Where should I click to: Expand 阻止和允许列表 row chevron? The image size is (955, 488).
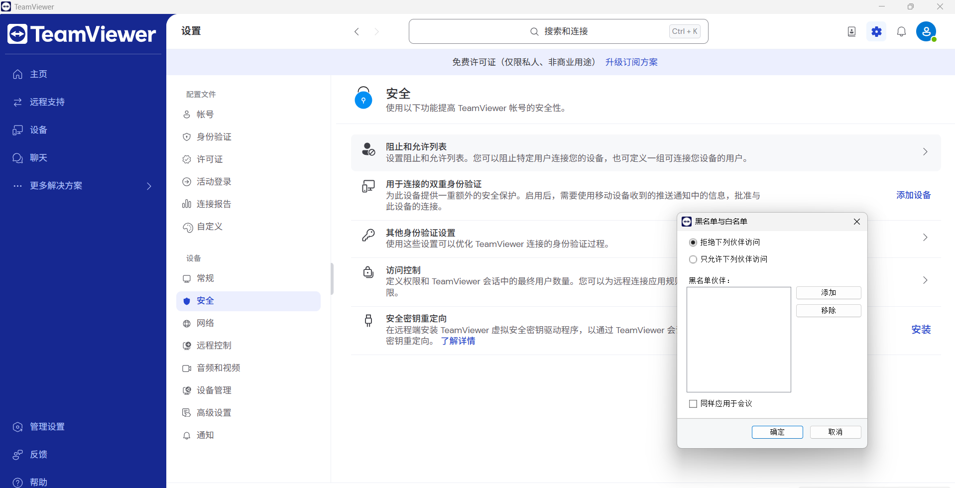click(925, 152)
